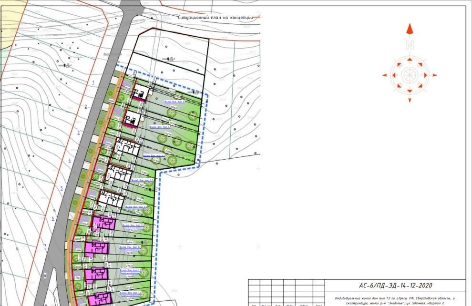The image size is (472, 306).
Task: Click plot number 5 label
Action: pyautogui.click(x=62, y=188)
